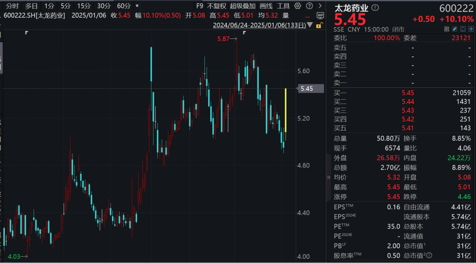The image size is (476, 263).
Task: Click the F9 deep data button
Action: tap(200, 6)
